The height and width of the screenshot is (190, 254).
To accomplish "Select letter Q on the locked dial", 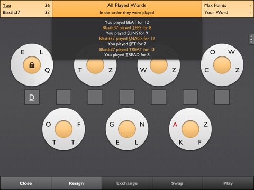I will point(47,70).
